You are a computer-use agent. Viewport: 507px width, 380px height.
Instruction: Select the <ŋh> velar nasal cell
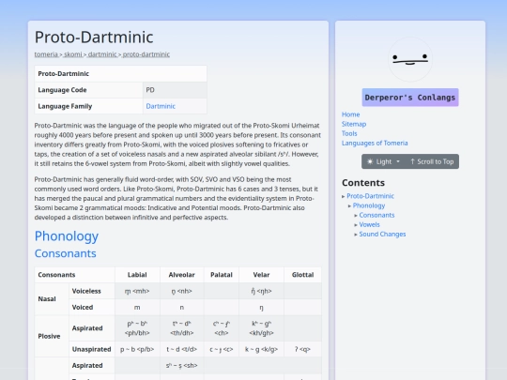pos(261,291)
